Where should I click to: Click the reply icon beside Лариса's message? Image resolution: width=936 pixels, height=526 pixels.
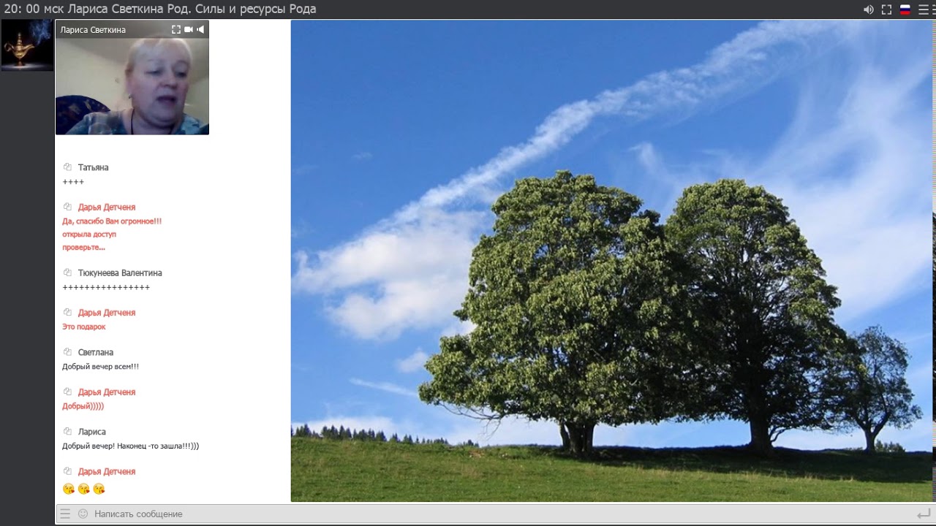coord(67,432)
